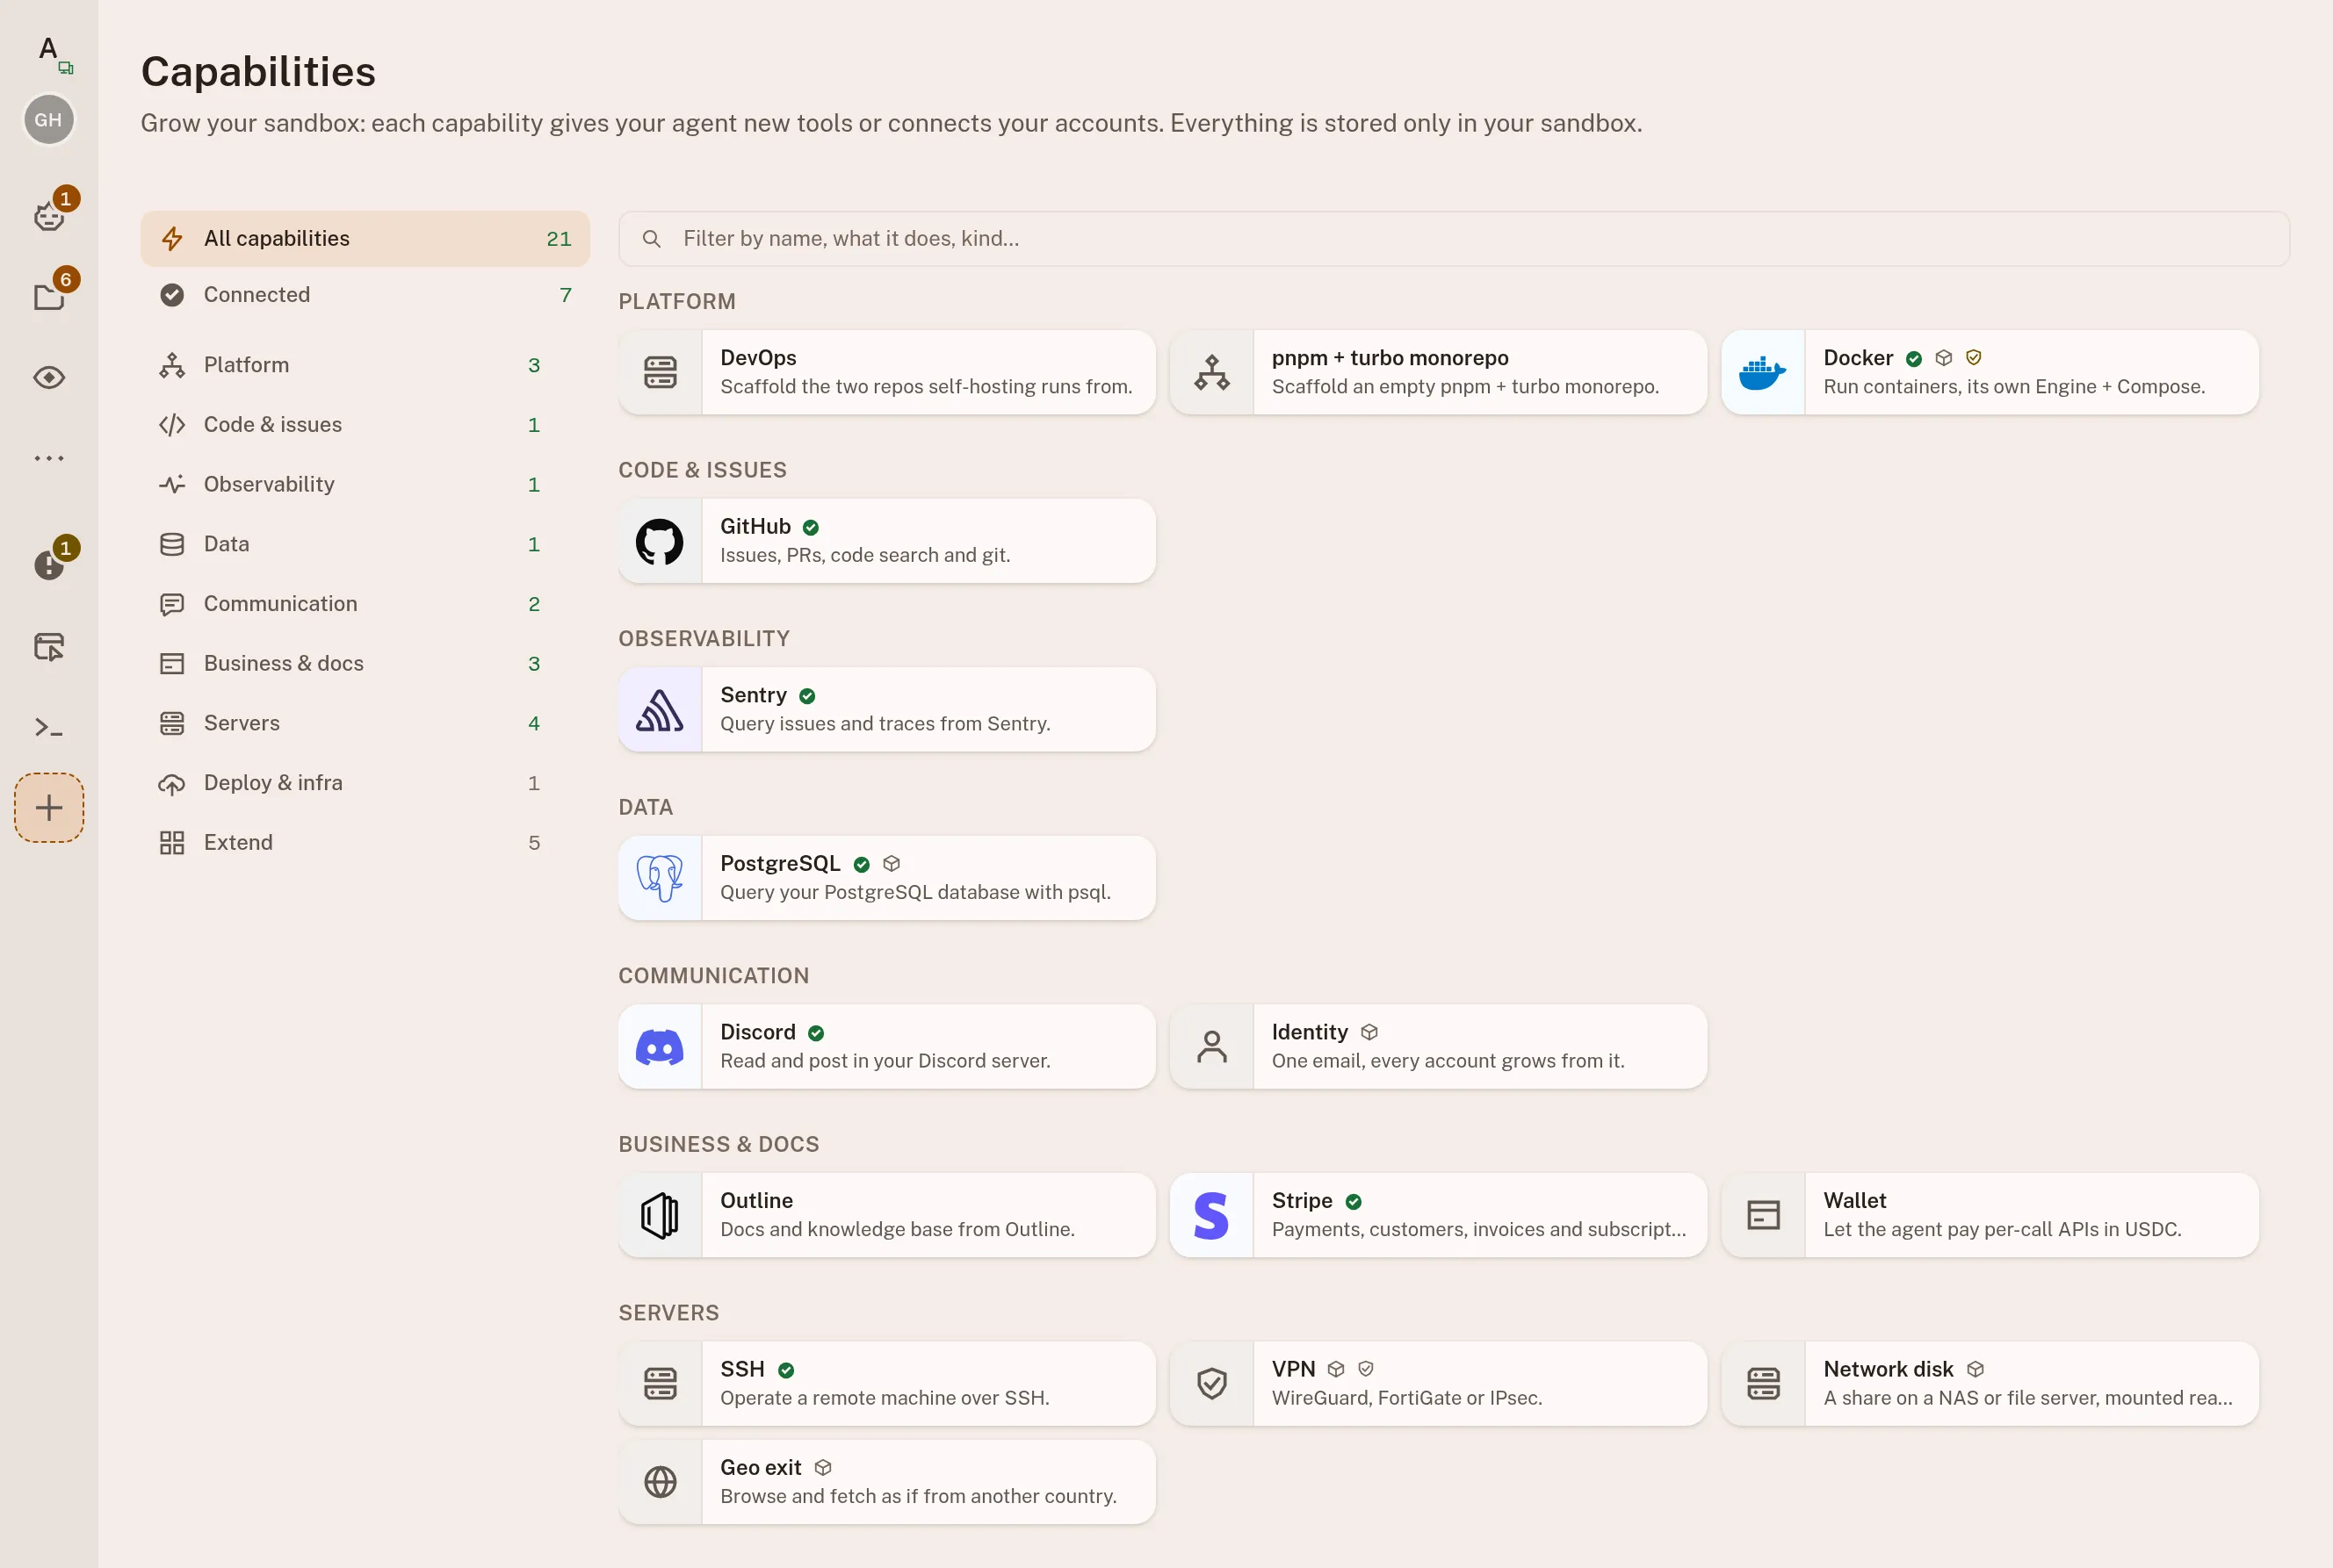Open the three-dots more menu in the sidebar
Screen dimensions: 2333x1568
[x=49, y=458]
